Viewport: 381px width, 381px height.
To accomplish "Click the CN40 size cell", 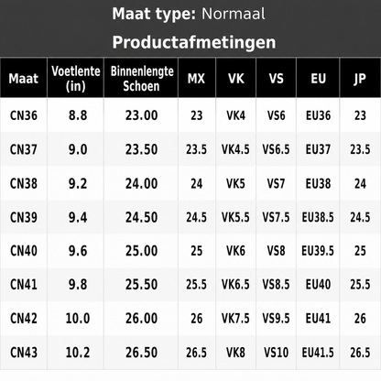I will [x=24, y=251].
